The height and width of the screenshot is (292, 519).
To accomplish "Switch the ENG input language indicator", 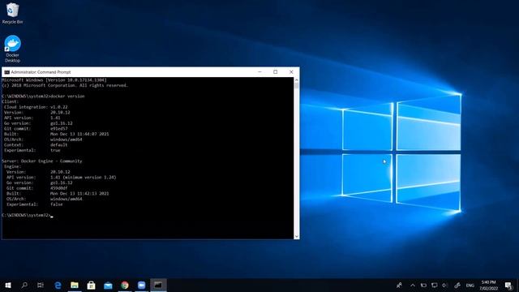I will coord(470,286).
